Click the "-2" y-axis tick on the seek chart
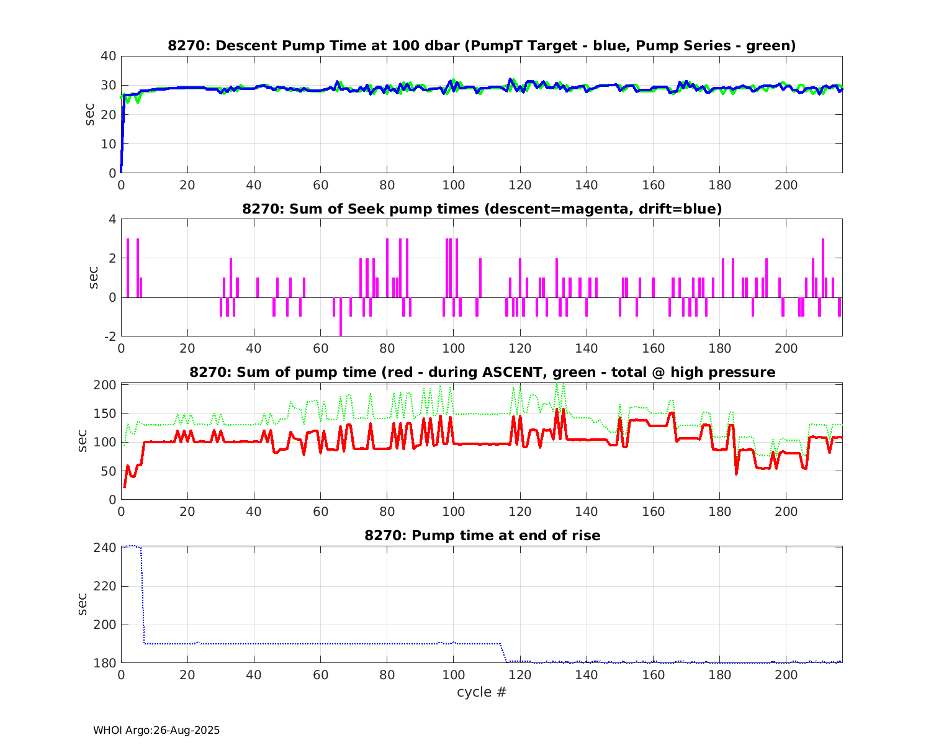The width and height of the screenshot is (931, 745). (x=109, y=336)
